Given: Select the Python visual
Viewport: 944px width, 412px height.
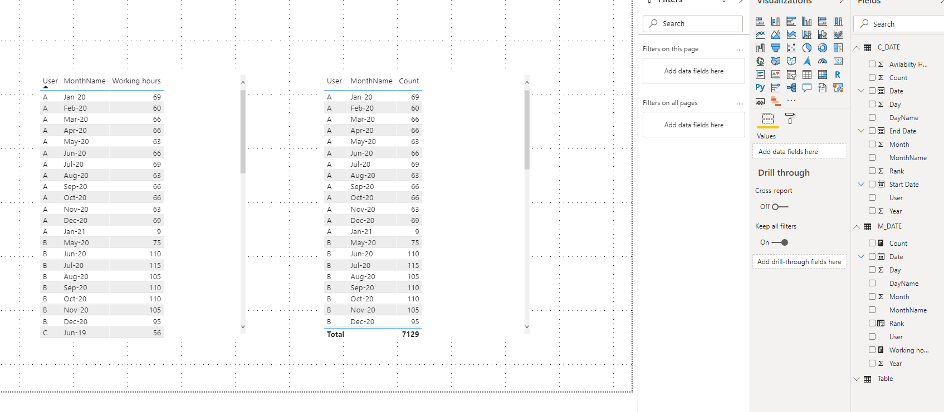Looking at the screenshot, I should 760,88.
